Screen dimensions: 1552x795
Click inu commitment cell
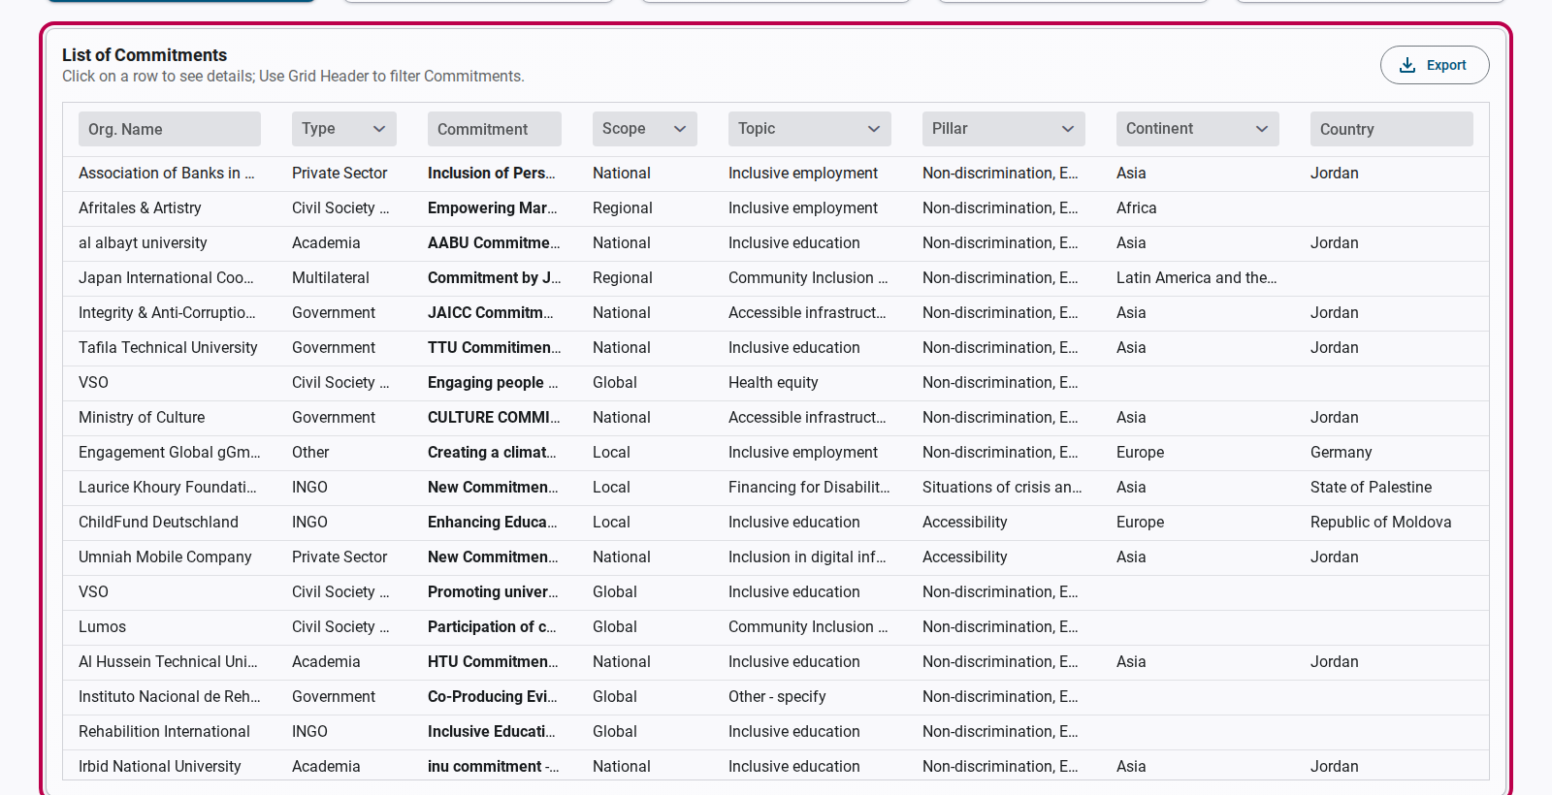(x=494, y=767)
